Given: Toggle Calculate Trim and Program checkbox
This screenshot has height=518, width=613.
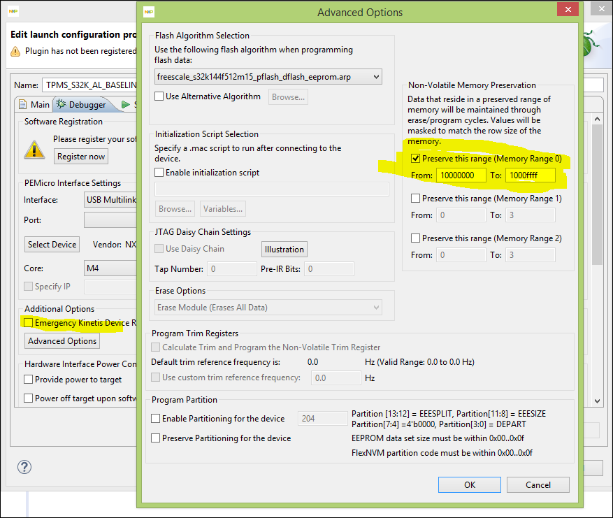Looking at the screenshot, I should coord(156,347).
